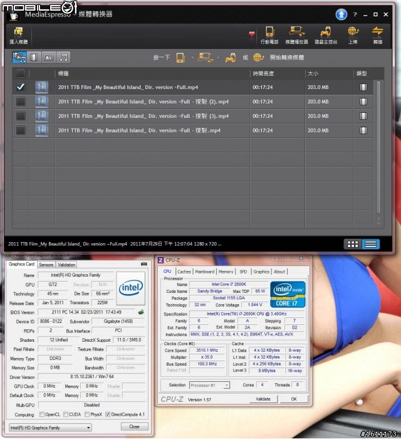Click the 203.0 MB size of Full.mp4

[318, 87]
